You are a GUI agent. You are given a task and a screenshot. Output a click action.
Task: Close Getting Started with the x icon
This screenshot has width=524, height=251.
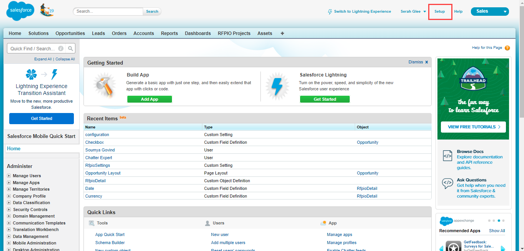pyautogui.click(x=426, y=62)
